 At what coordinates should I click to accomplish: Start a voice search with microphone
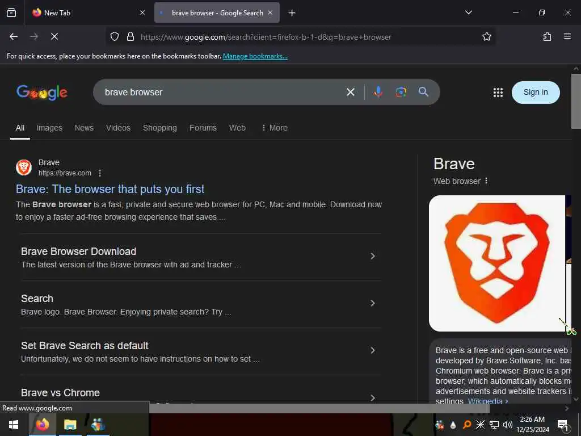(378, 92)
